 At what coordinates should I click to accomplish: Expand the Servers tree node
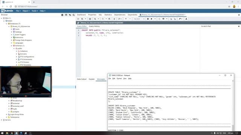2,120
